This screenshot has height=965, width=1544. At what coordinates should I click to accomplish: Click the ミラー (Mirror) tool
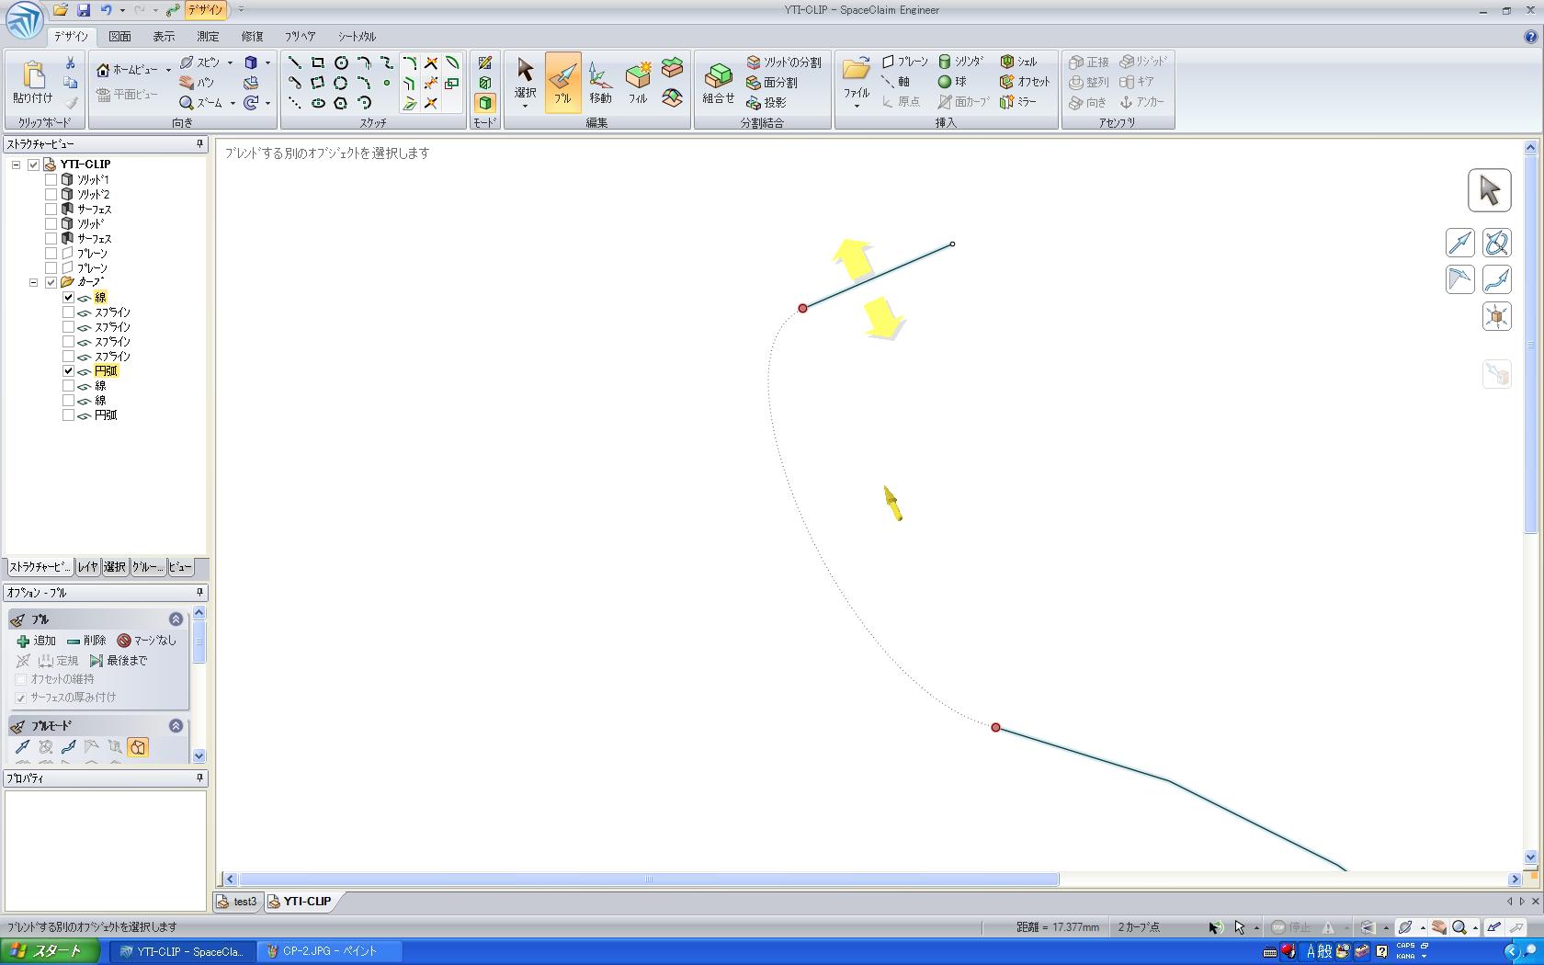tap(1018, 102)
